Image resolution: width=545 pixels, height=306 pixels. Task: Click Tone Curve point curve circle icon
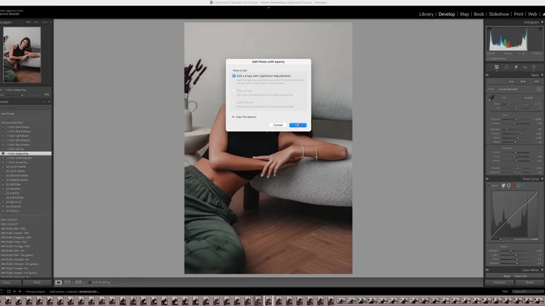point(509,186)
